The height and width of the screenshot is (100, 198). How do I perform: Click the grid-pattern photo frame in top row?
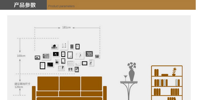point(72,46)
